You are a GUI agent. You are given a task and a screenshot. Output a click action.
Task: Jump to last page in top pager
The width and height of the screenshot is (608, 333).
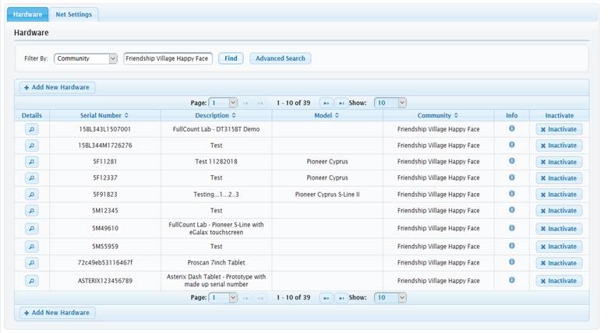341,103
